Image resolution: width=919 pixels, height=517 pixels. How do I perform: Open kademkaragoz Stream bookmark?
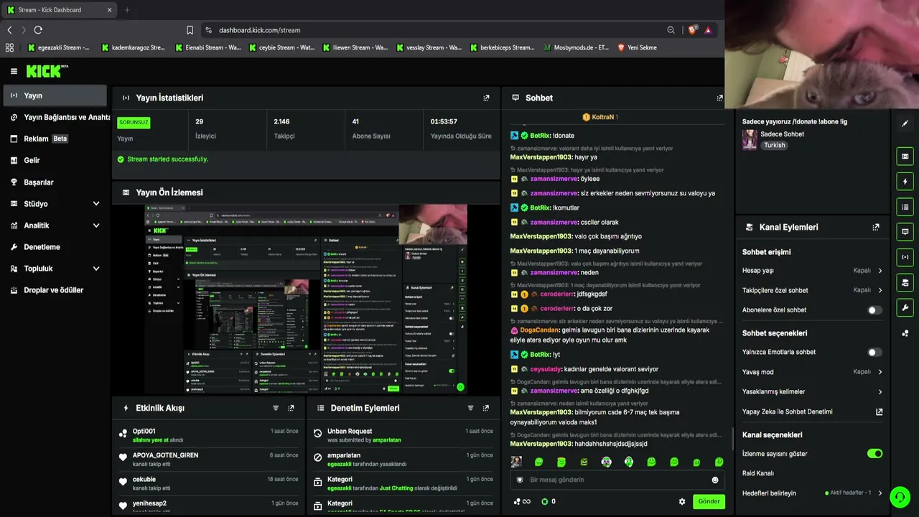tap(133, 47)
